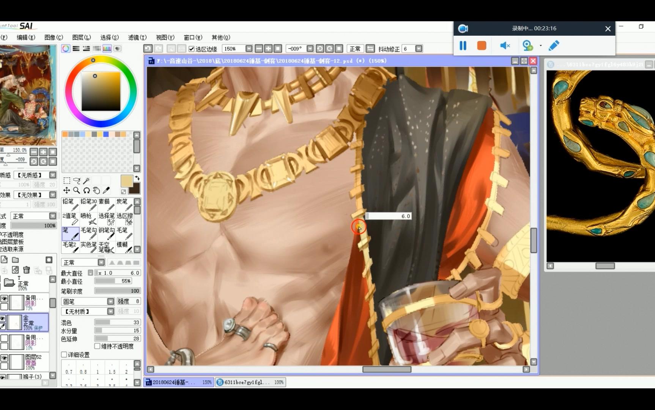
Task: Zoom in with the plus toolbar button
Action: point(268,49)
